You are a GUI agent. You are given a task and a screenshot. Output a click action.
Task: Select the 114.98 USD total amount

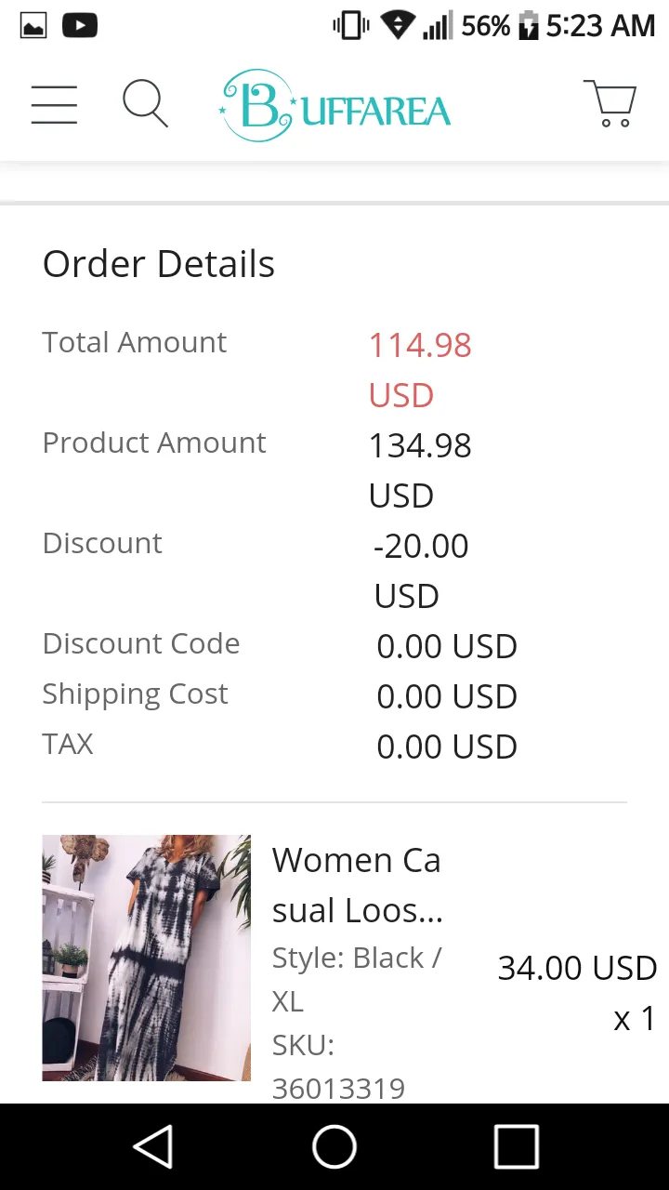420,370
